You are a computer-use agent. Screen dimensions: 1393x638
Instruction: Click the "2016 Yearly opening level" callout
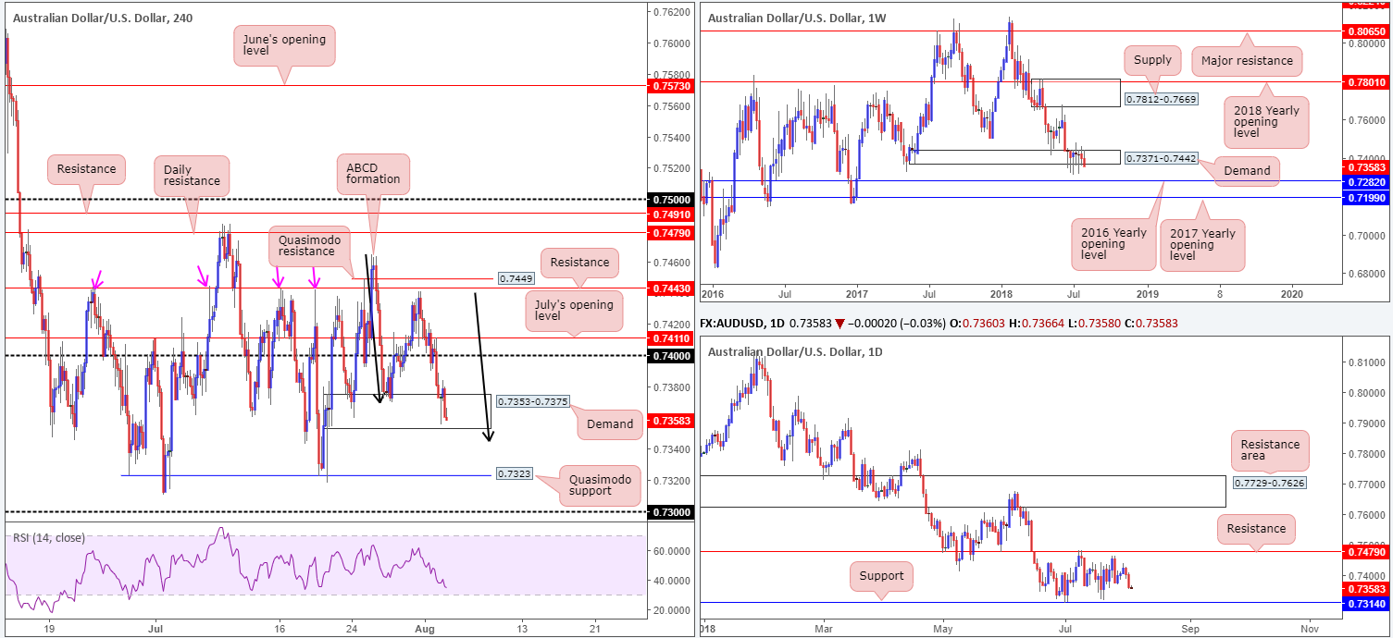pyautogui.click(x=1103, y=245)
